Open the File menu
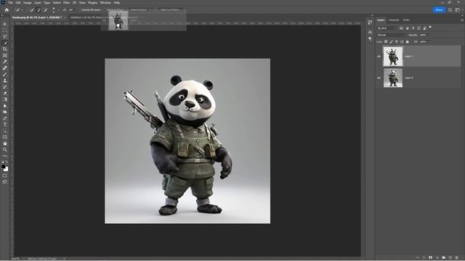The image size is (465, 261). [11, 3]
